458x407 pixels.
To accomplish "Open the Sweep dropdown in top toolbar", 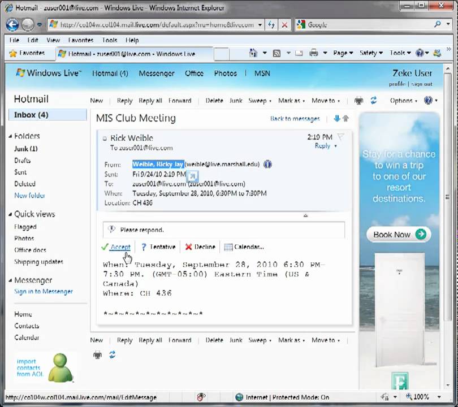I will pos(260,101).
